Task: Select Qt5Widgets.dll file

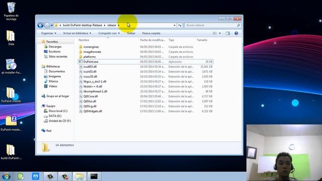Action: [93, 111]
